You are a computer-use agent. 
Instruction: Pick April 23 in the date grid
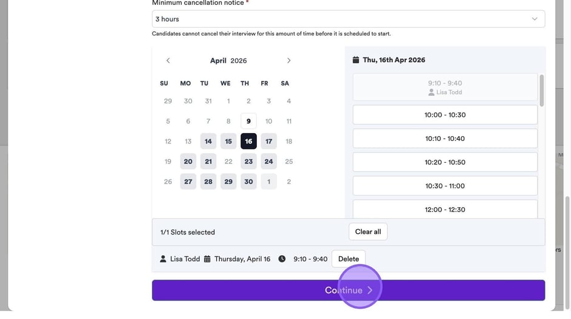pos(248,162)
